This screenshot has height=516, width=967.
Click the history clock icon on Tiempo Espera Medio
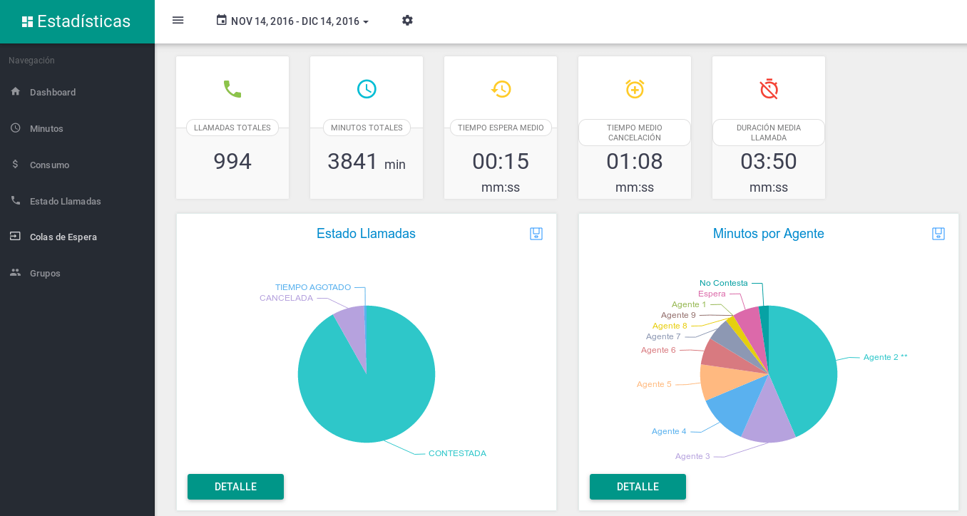[x=501, y=89]
